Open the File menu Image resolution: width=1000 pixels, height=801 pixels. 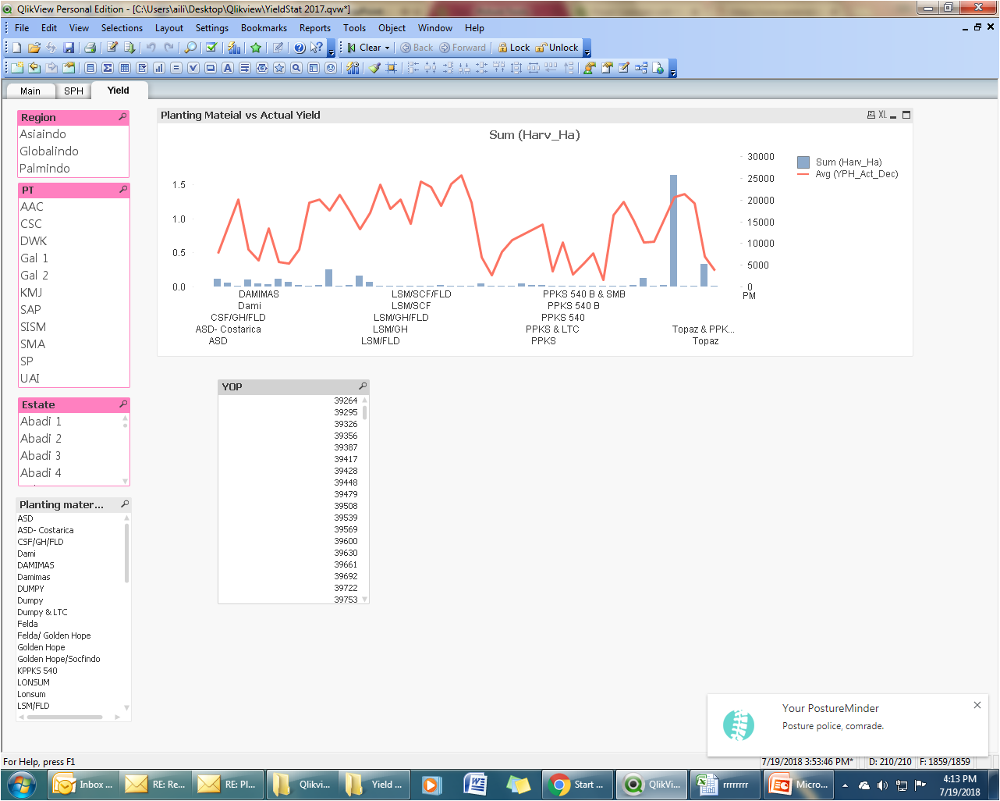tap(22, 28)
